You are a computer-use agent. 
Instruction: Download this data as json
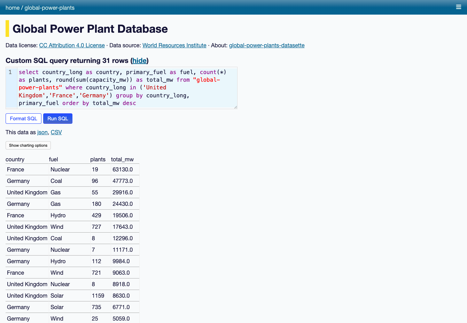click(x=42, y=132)
